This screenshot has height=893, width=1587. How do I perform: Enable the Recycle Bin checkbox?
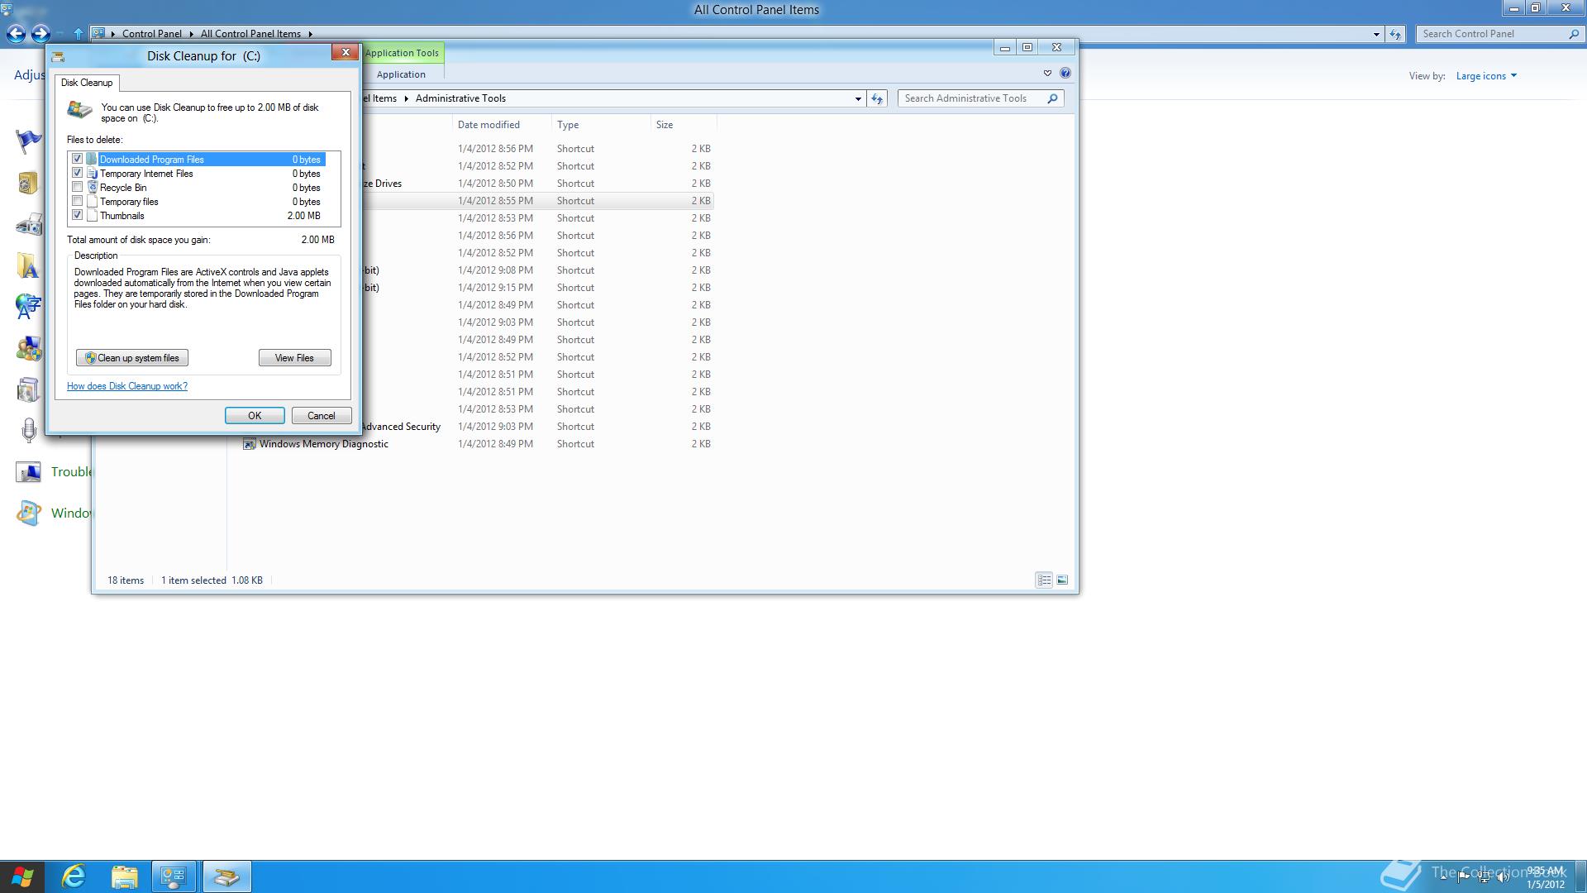(x=78, y=188)
